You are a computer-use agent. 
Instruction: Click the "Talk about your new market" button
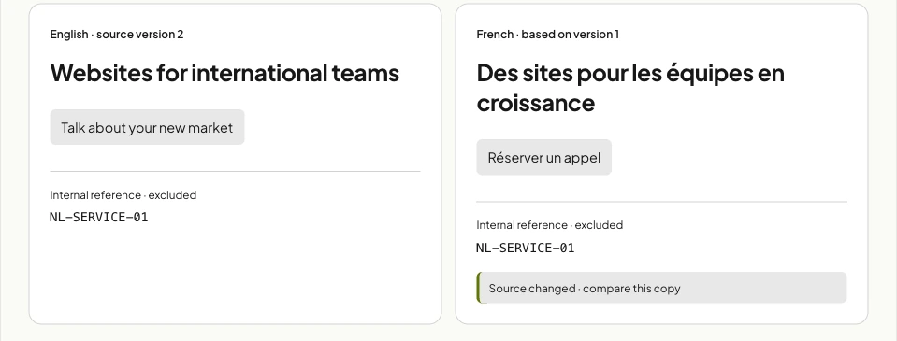coord(147,127)
